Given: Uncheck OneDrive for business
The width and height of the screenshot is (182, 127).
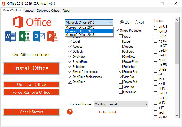Looking at the screenshot, I should pyautogui.click(x=70, y=77).
